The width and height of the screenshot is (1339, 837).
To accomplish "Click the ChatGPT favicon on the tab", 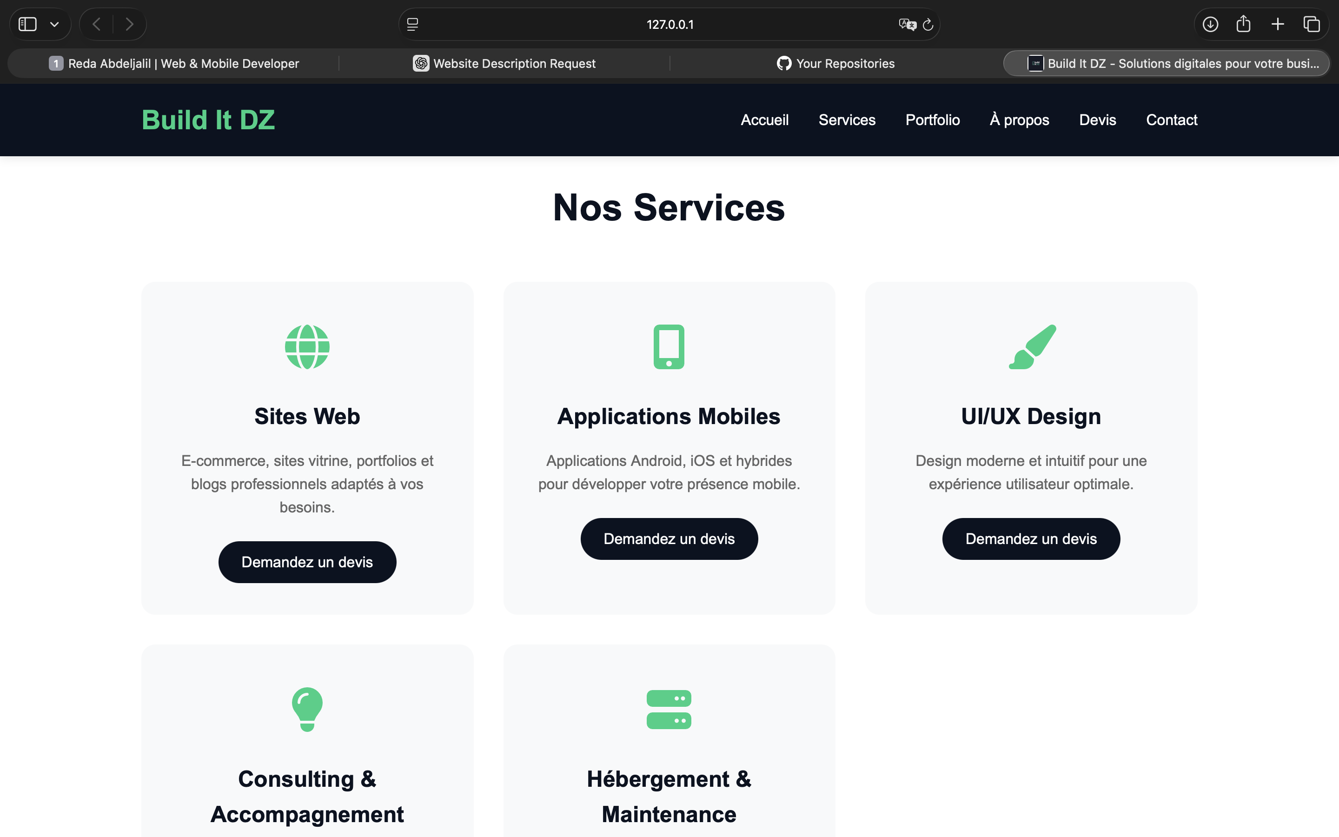I will 421,64.
